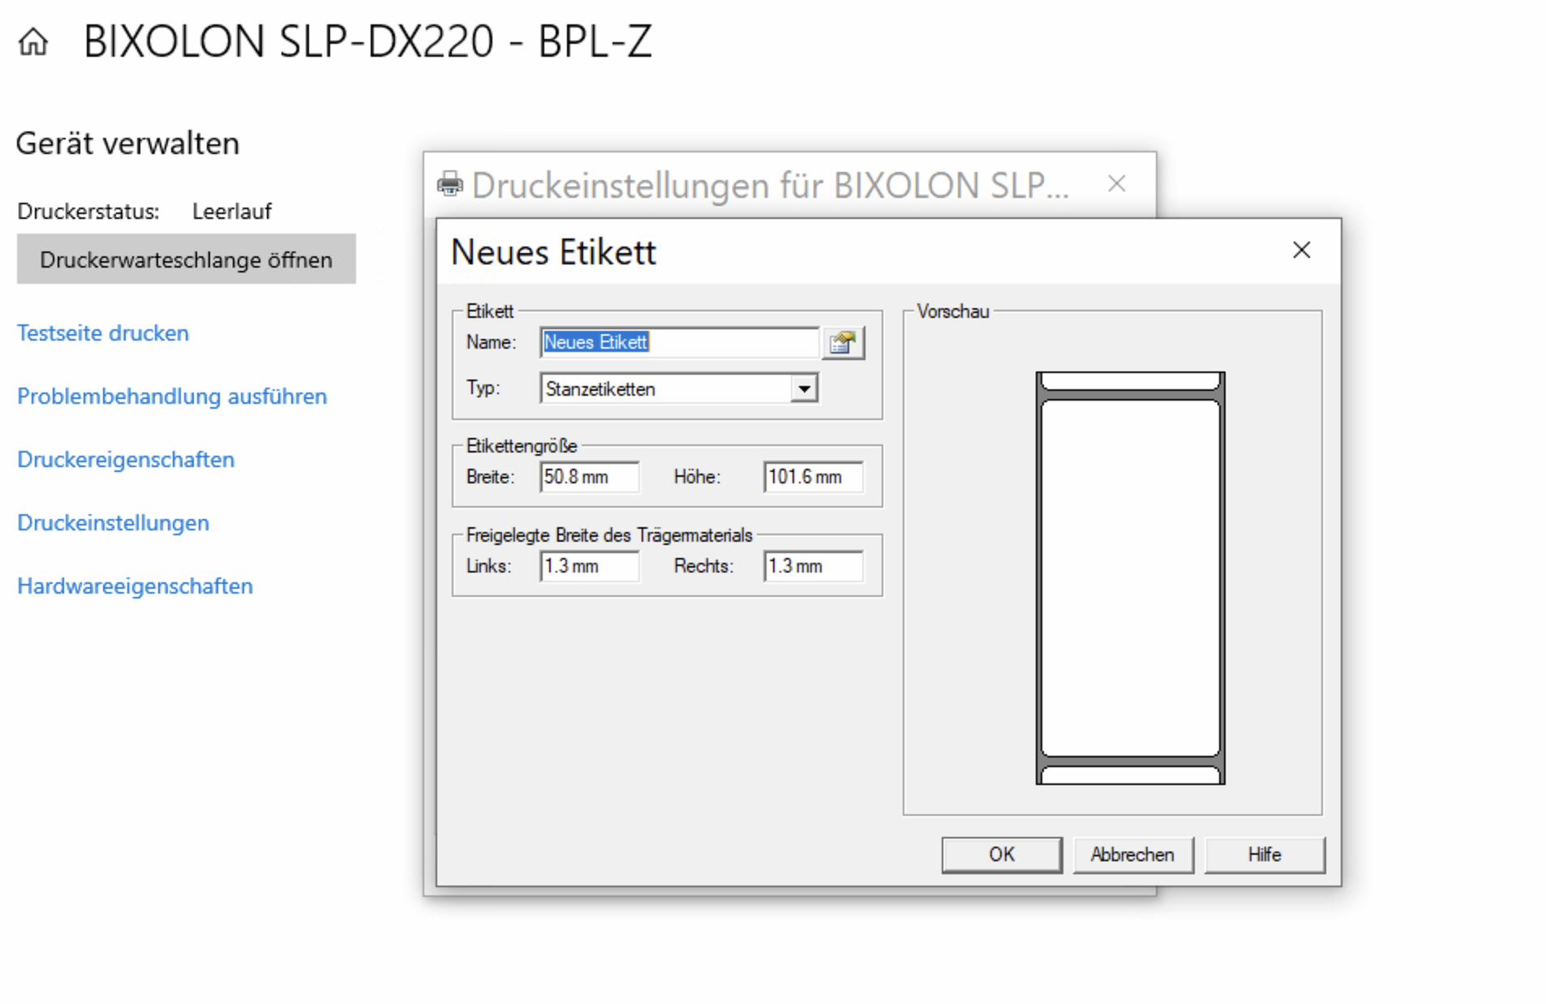Click the Höhe input field

tap(812, 477)
